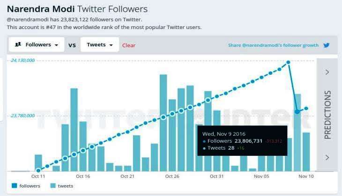Click the light blue tweets swatch
This screenshot has width=342, height=196.
53,186
